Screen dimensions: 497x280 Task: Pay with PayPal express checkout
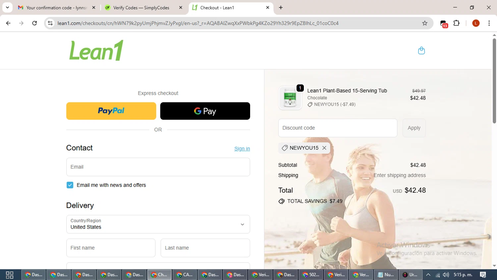point(111,111)
